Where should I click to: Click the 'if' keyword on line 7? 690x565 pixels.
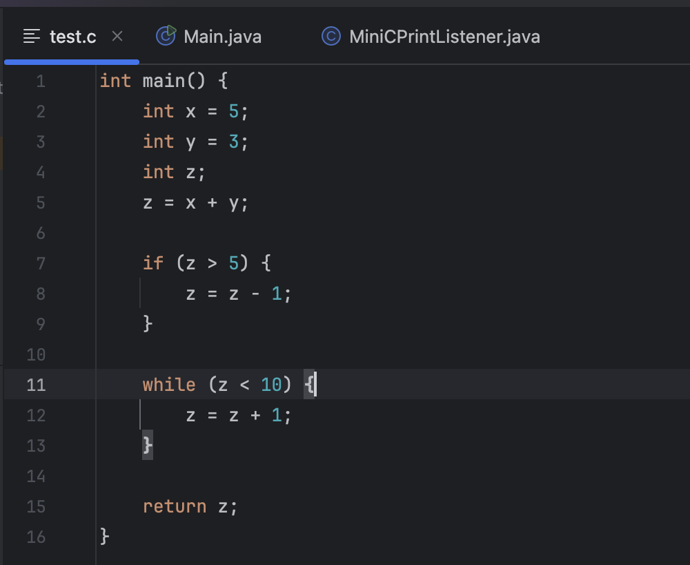[x=153, y=263]
